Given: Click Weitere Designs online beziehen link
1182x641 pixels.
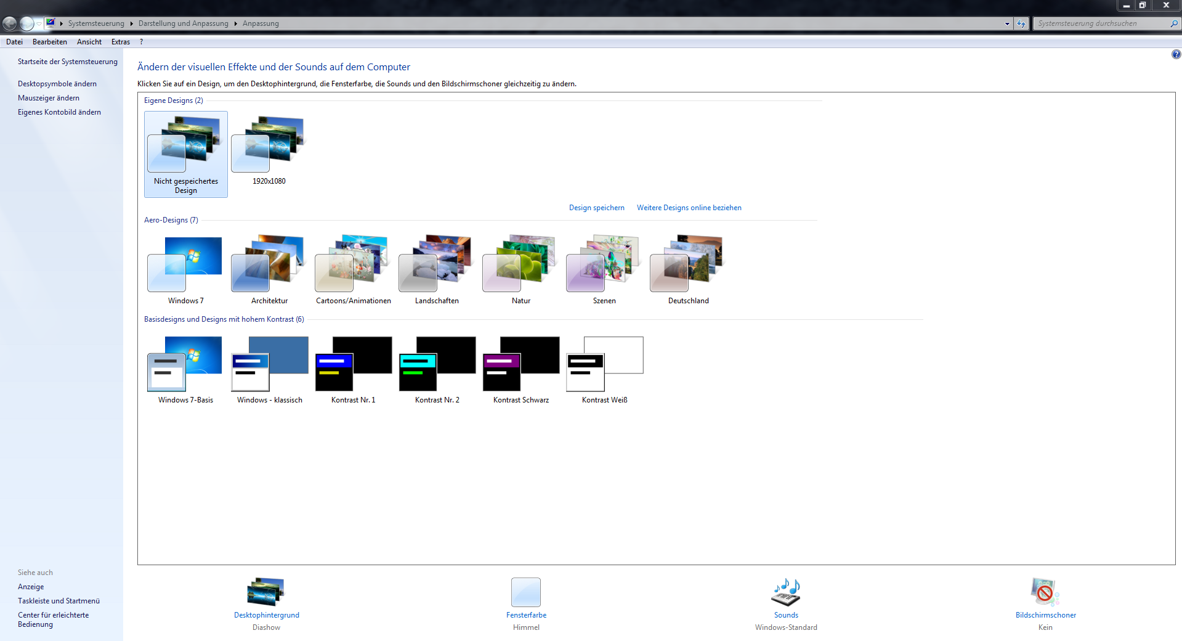Looking at the screenshot, I should pos(689,208).
